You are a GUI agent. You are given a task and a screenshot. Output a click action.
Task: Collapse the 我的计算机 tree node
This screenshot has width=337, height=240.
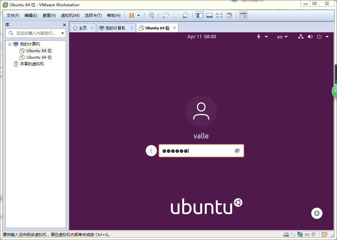[x=10, y=44]
